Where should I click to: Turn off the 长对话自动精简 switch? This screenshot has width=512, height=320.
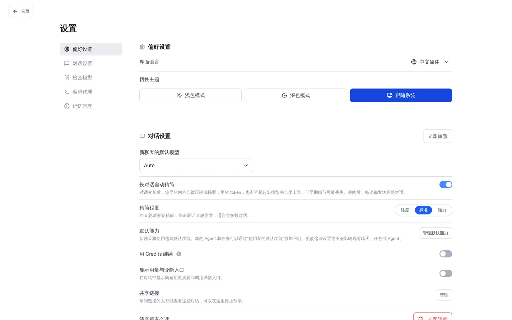(x=446, y=185)
